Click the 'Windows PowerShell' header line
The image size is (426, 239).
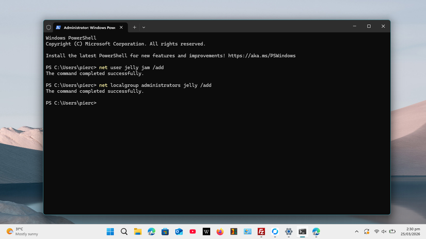pyautogui.click(x=71, y=38)
